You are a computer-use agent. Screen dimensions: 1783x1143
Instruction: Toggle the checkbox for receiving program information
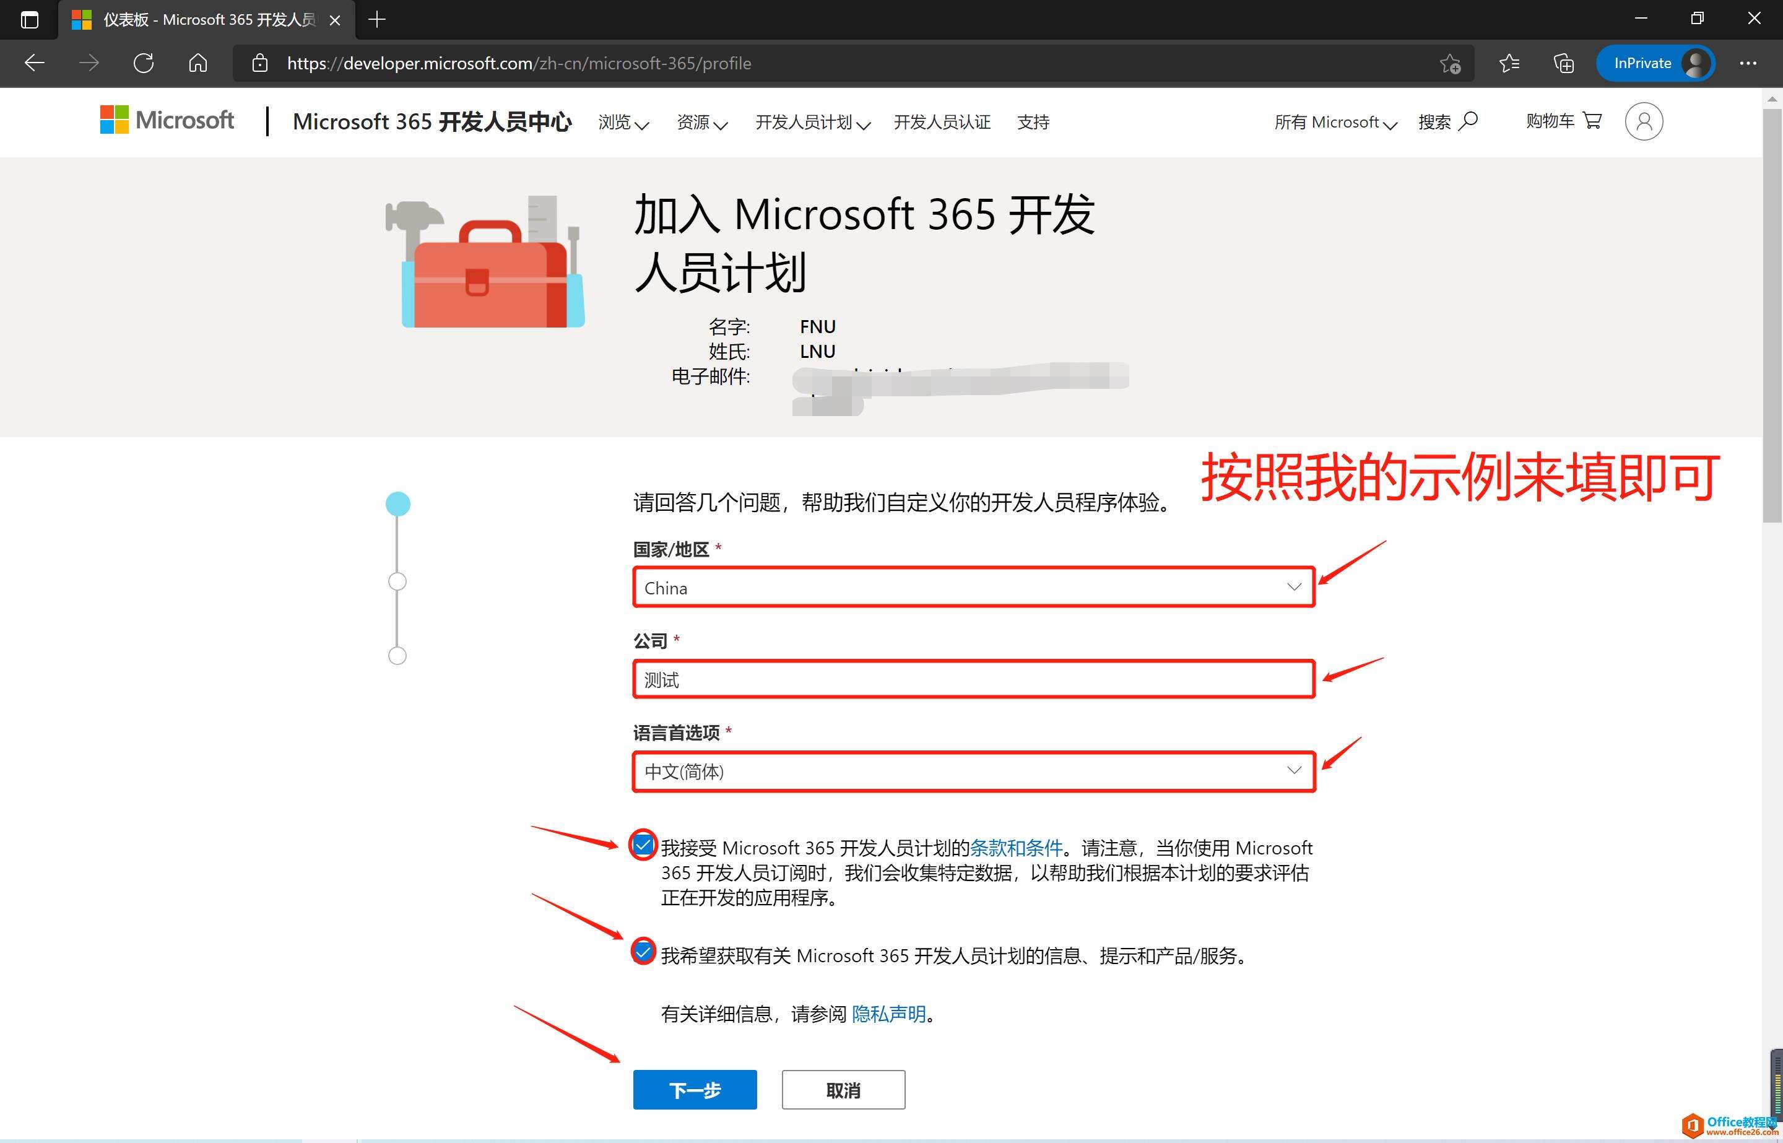pos(643,952)
